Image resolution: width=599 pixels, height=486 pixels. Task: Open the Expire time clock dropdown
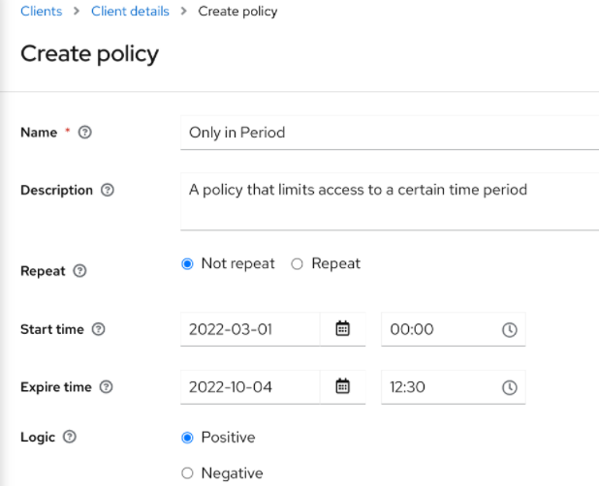pos(509,388)
